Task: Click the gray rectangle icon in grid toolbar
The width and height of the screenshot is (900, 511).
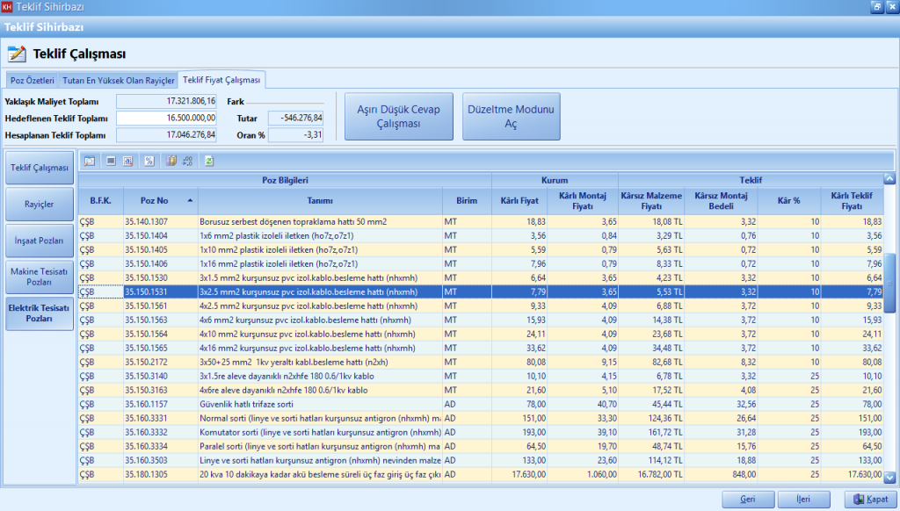Action: pos(111,161)
